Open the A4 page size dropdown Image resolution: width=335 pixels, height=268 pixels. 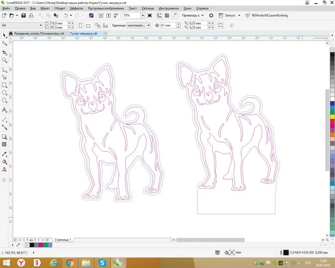[x=41, y=25]
